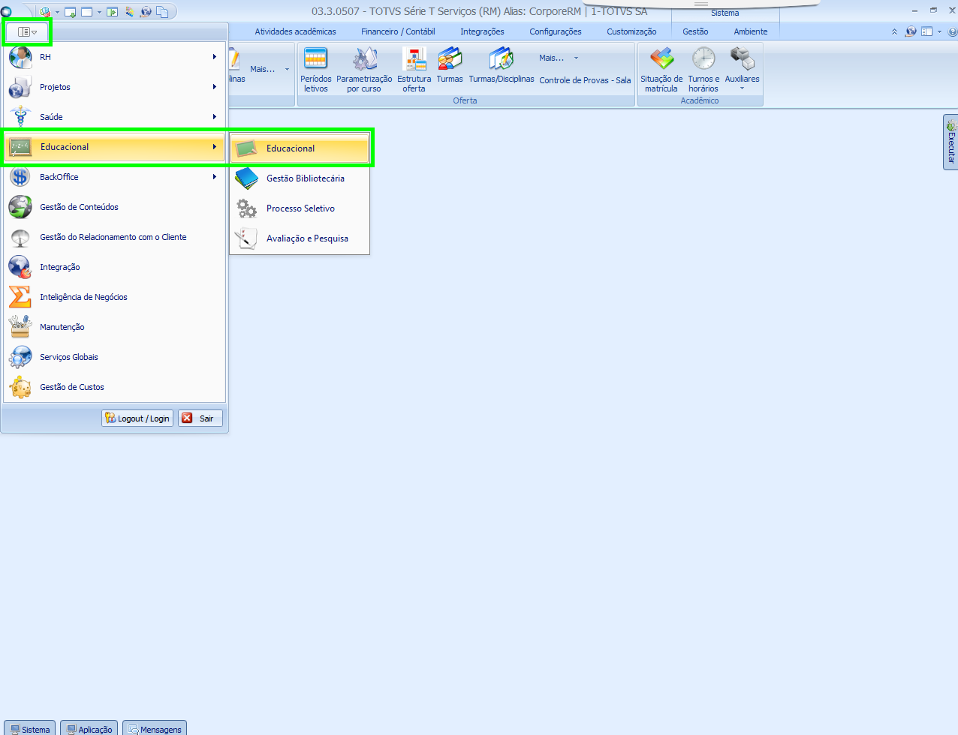Click the Sistema context tab header

click(725, 13)
